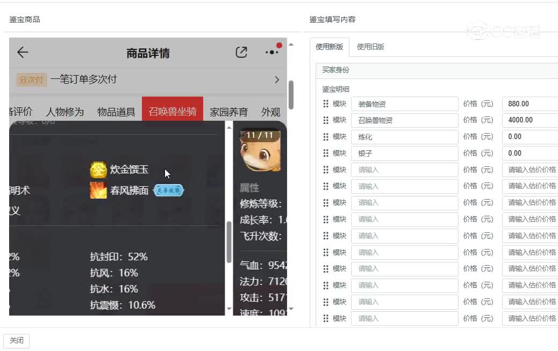
Task: Select the 春风拂面 skill icon
Action: [x=98, y=191]
